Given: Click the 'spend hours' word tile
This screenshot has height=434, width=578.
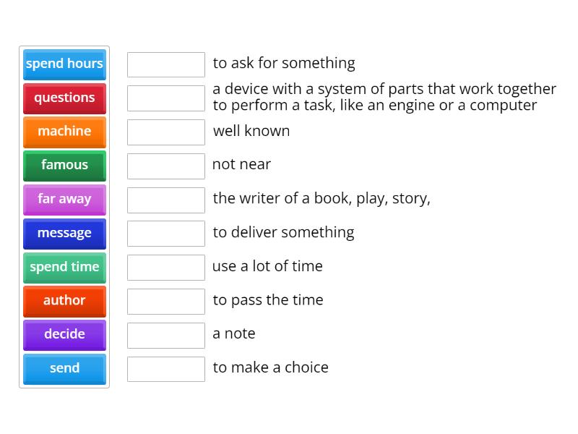Looking at the screenshot, I should (64, 64).
